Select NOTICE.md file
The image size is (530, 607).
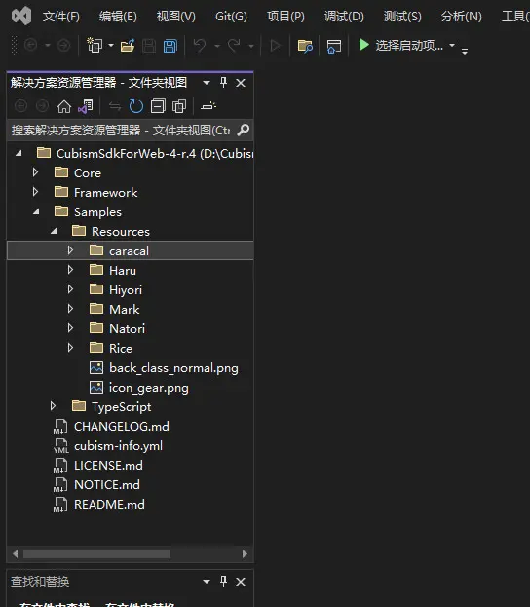point(107,484)
